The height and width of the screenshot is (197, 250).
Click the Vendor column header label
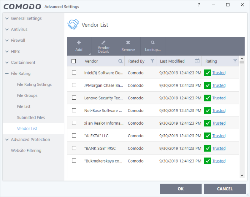point(91,61)
